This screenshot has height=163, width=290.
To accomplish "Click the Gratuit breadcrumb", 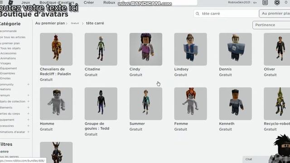I will click(75, 23).
